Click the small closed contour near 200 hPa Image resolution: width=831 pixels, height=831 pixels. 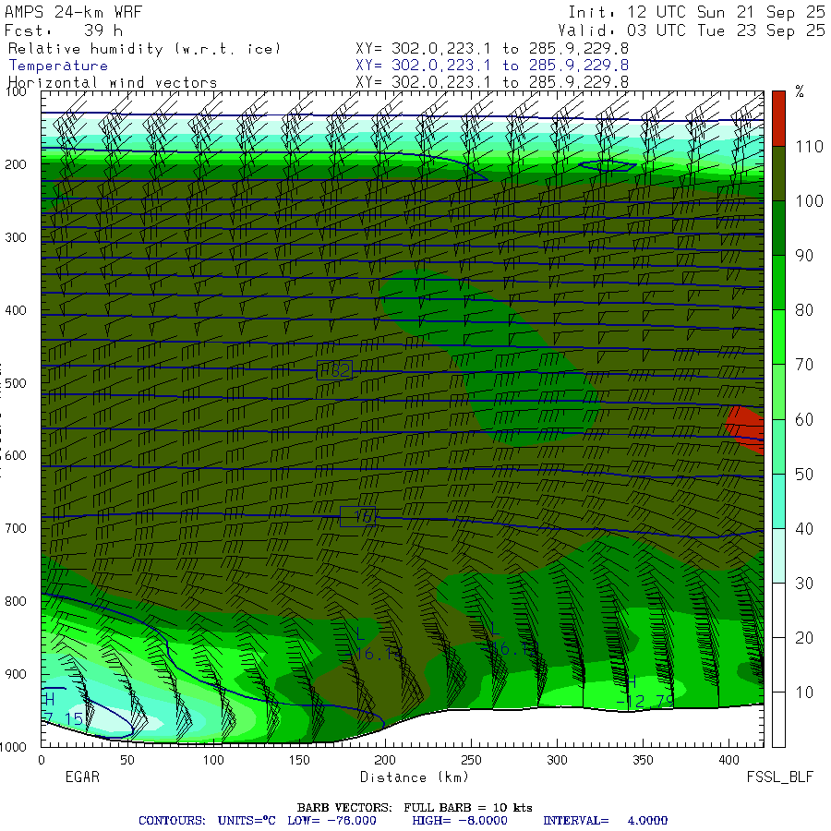click(x=607, y=165)
